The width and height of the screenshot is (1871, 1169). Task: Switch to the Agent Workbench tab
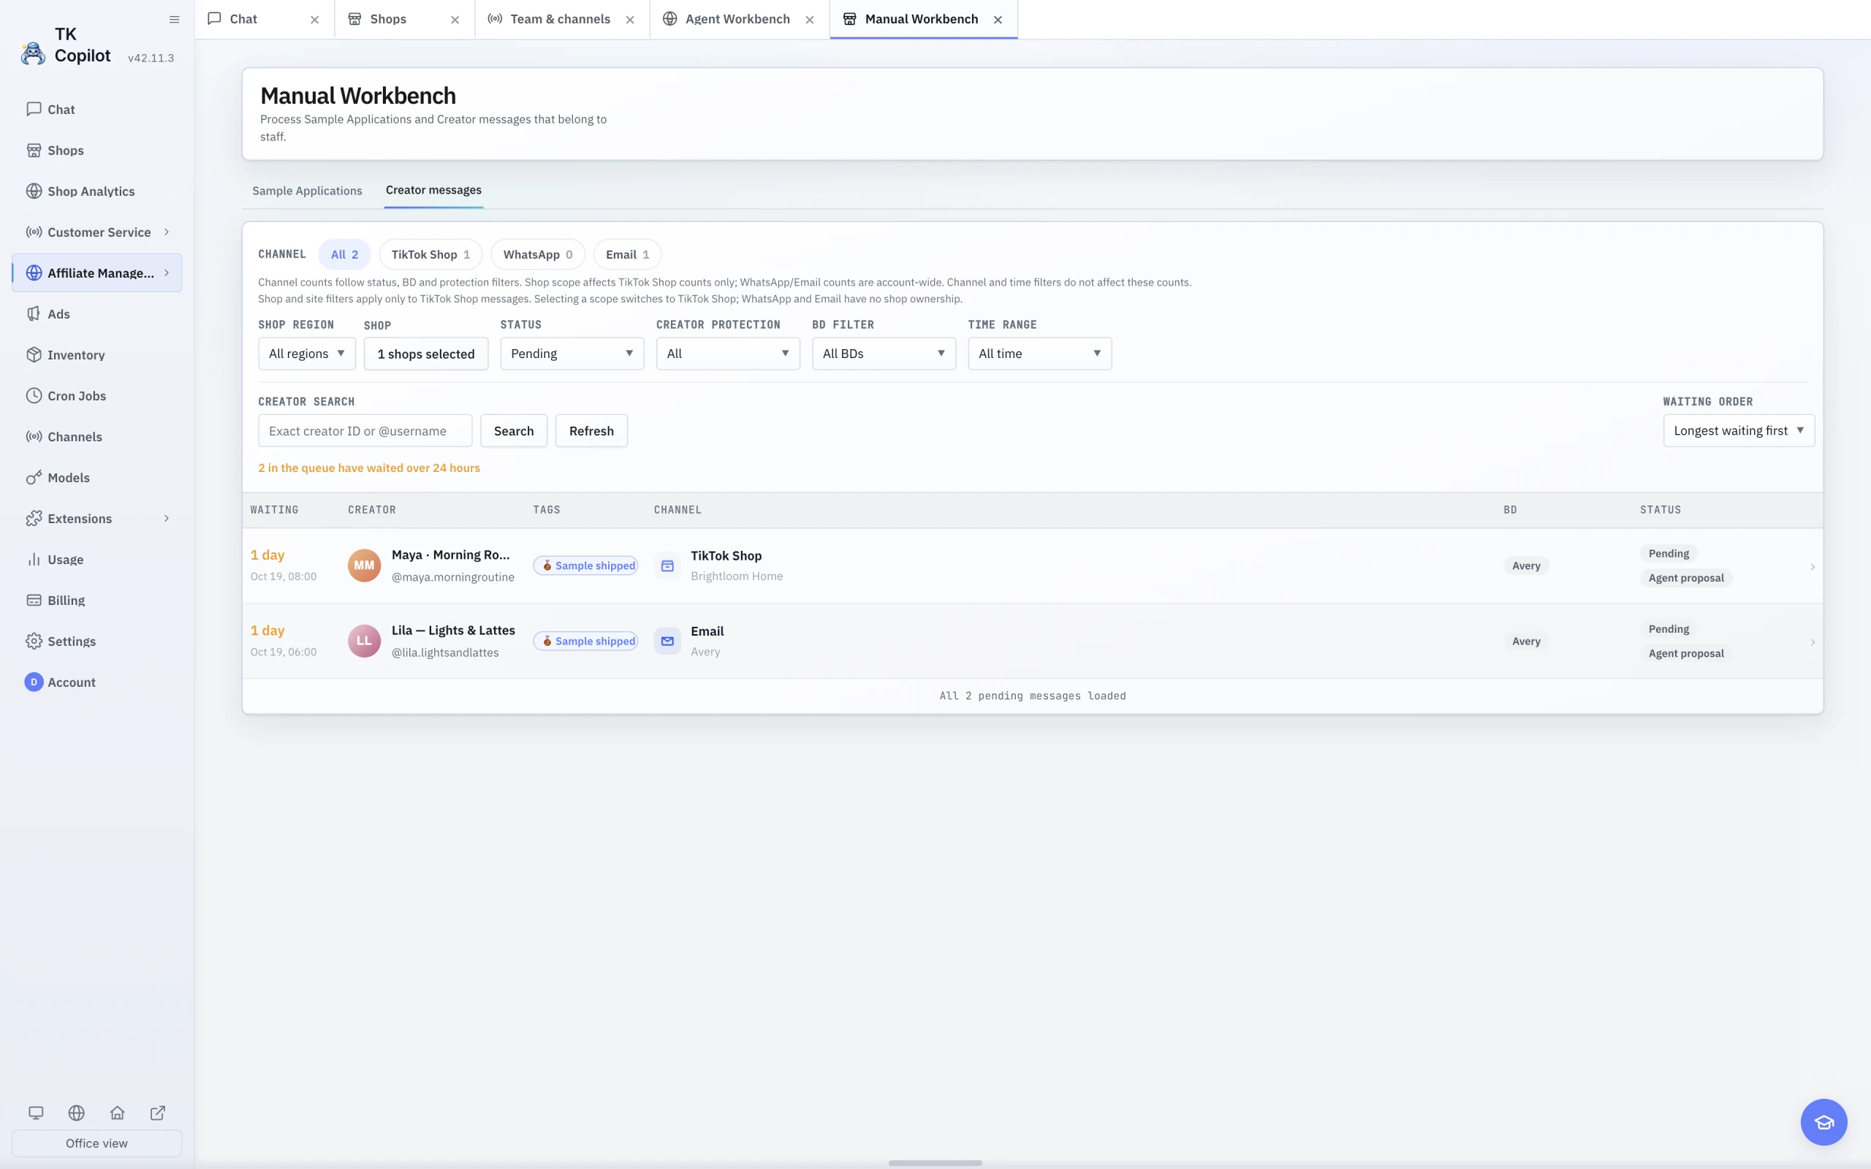pyautogui.click(x=737, y=19)
